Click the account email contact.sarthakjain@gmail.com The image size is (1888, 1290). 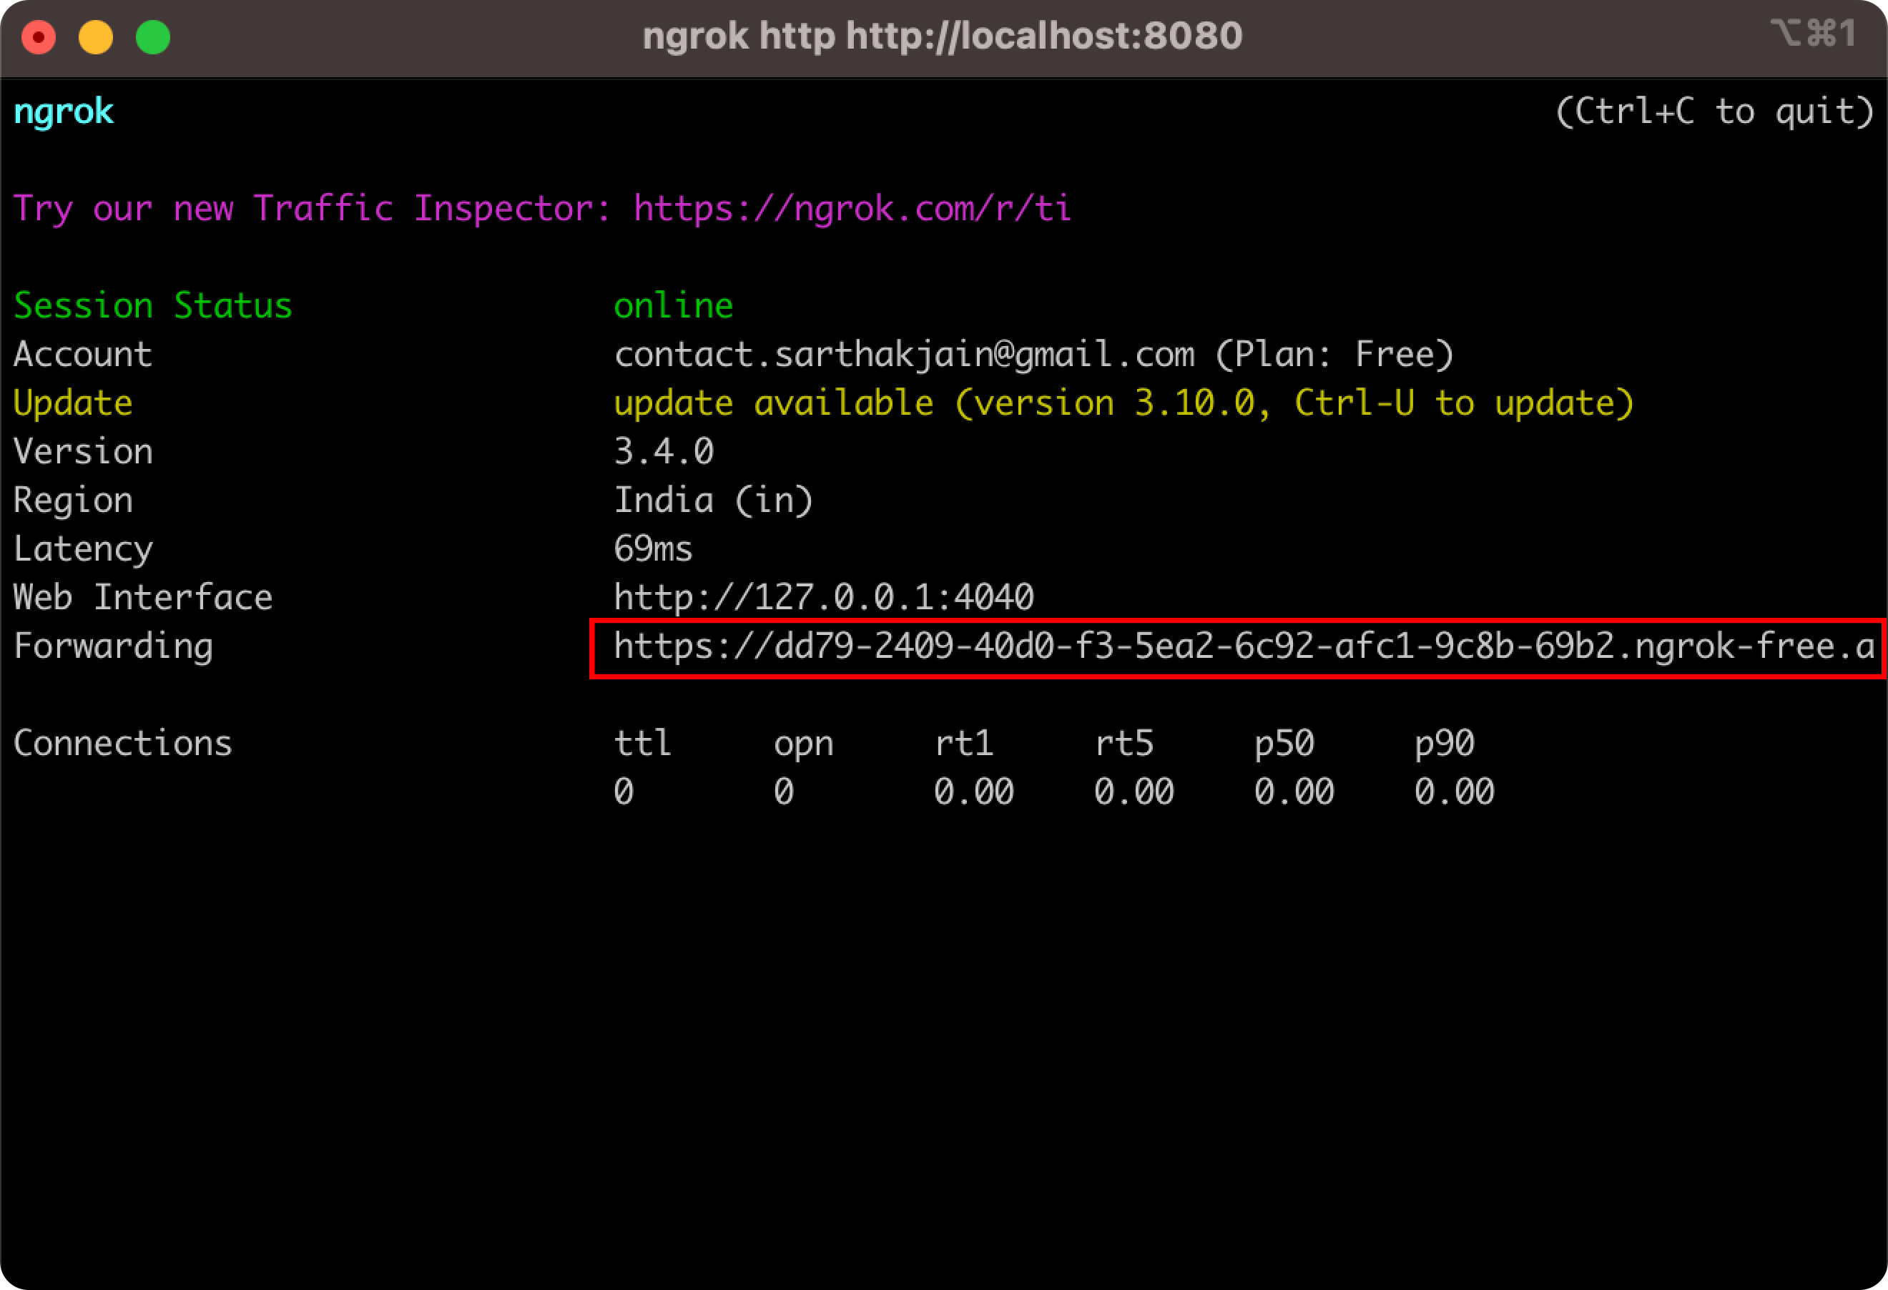tap(903, 355)
